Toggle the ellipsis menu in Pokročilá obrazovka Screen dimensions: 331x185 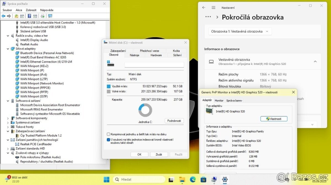pos(208,17)
